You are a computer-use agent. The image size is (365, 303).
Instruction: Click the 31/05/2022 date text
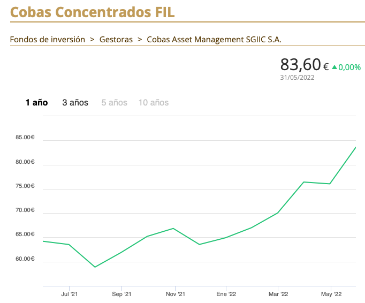[297, 77]
